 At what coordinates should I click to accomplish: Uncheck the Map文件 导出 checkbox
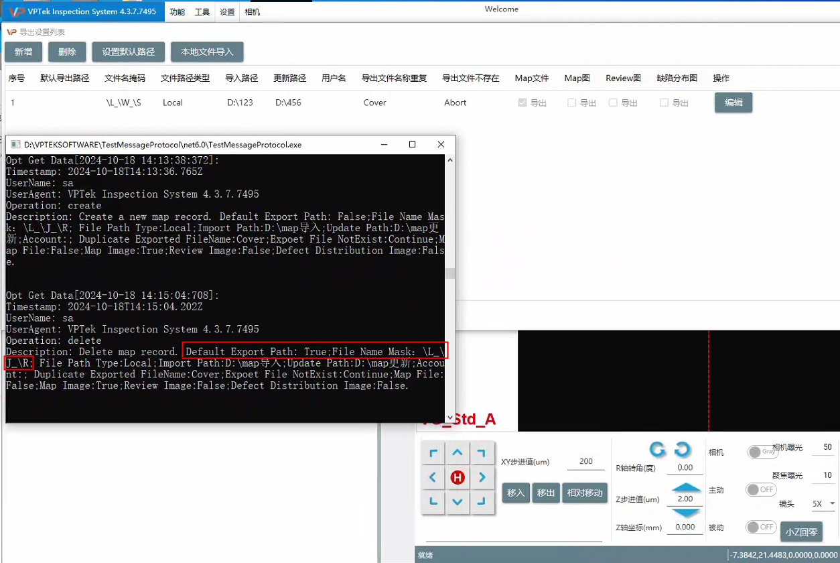point(522,103)
